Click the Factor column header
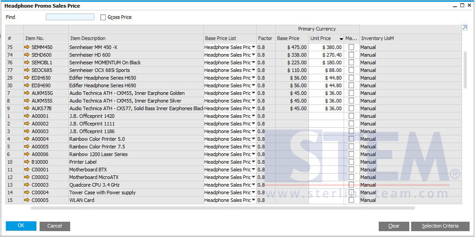 pyautogui.click(x=266, y=38)
